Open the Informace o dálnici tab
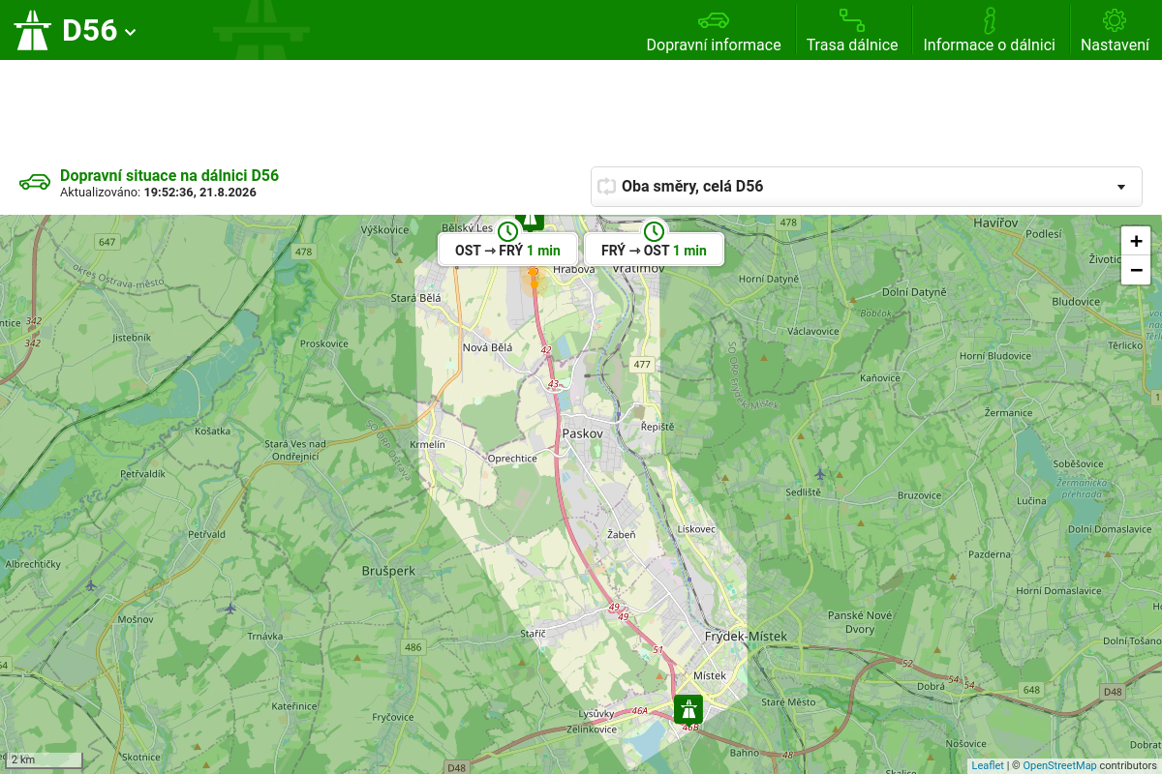The width and height of the screenshot is (1162, 774). tap(989, 30)
